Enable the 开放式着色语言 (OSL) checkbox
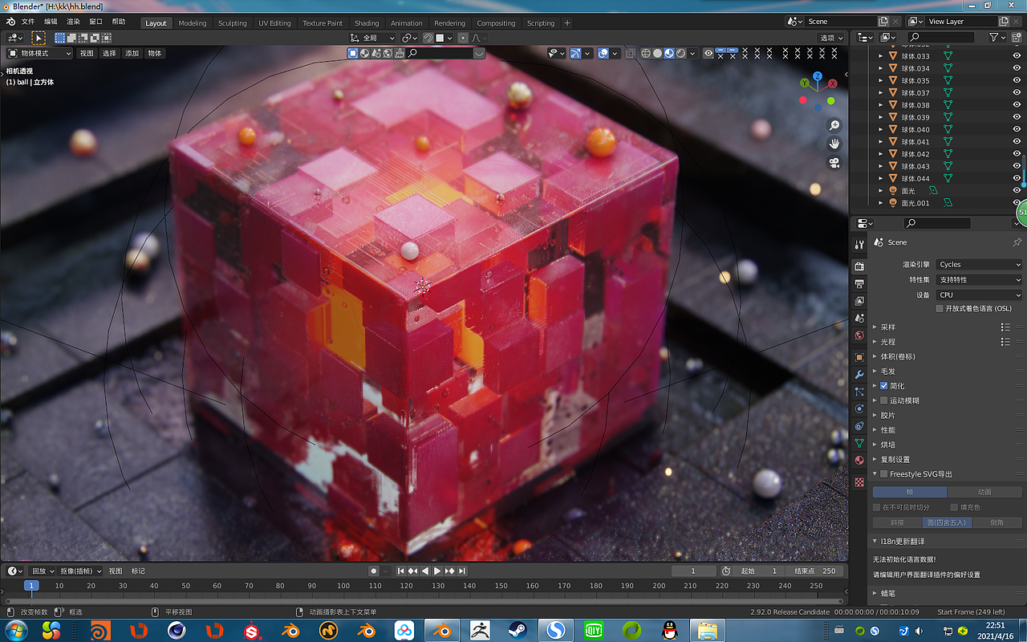Image resolution: width=1027 pixels, height=642 pixels. pos(940,308)
